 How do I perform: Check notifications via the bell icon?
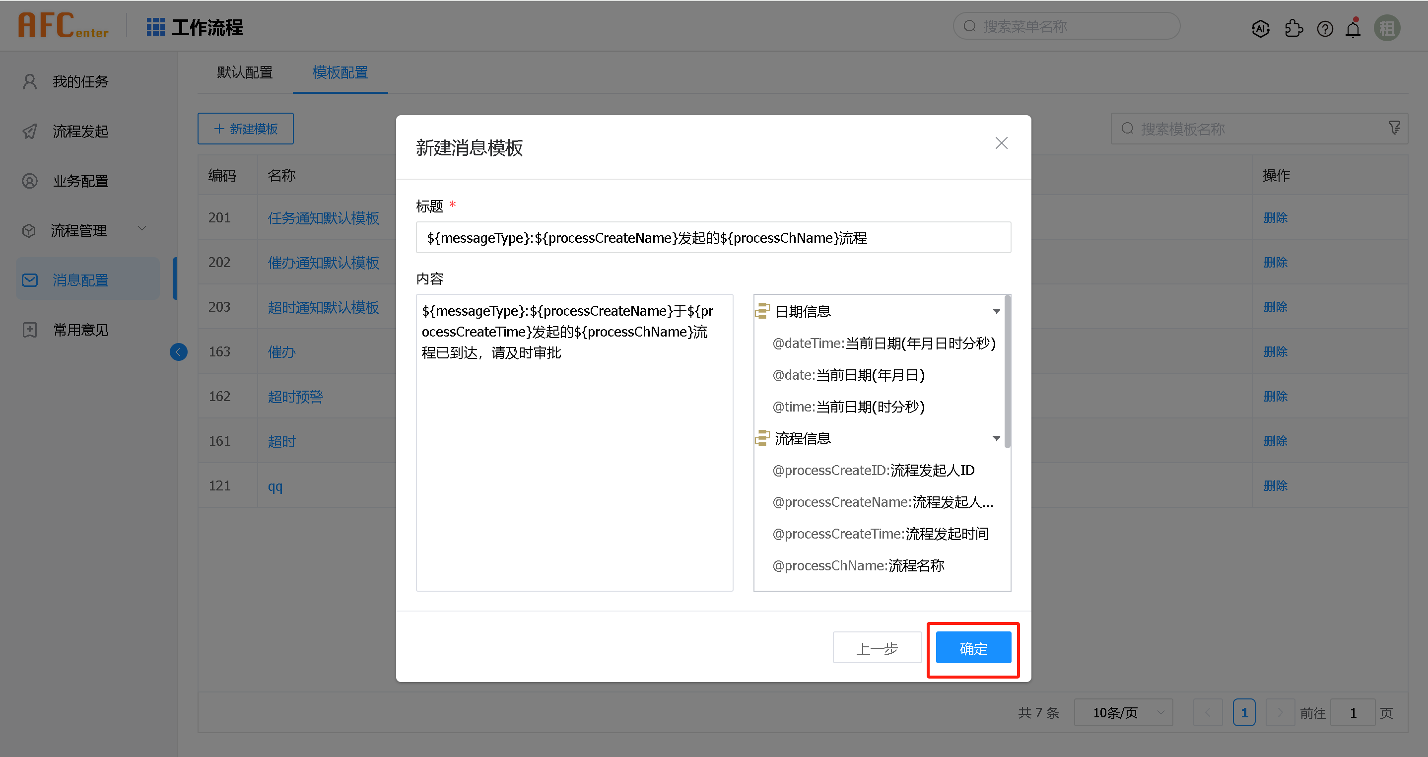1353,28
